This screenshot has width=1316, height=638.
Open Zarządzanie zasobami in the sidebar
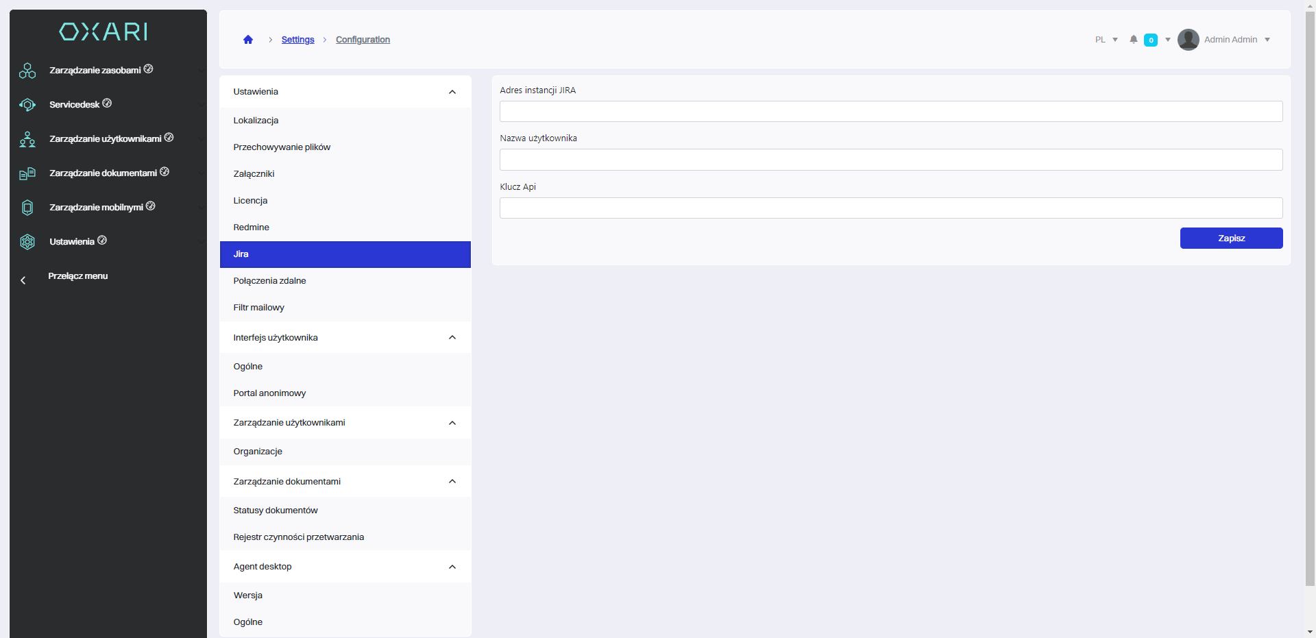(x=95, y=70)
